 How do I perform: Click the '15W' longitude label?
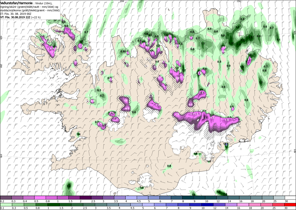click(238, 1)
